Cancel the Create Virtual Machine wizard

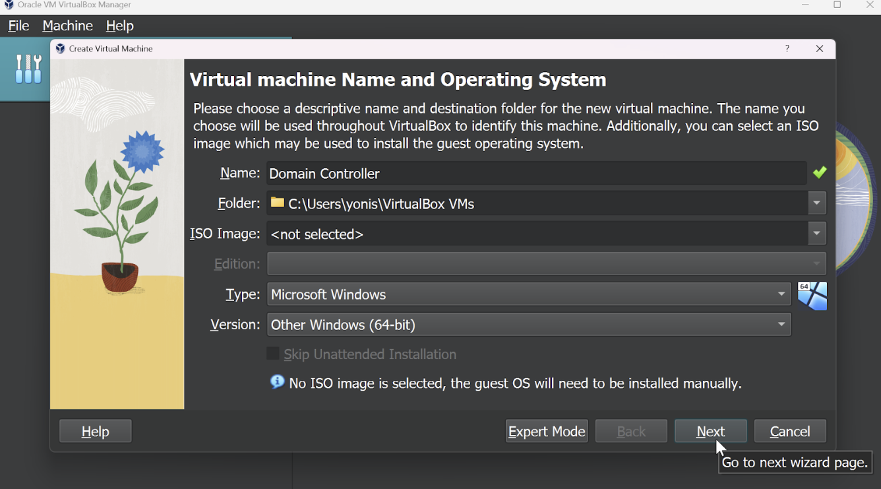click(x=790, y=432)
